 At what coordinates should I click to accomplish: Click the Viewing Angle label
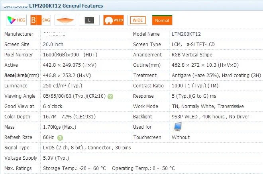point(20,96)
